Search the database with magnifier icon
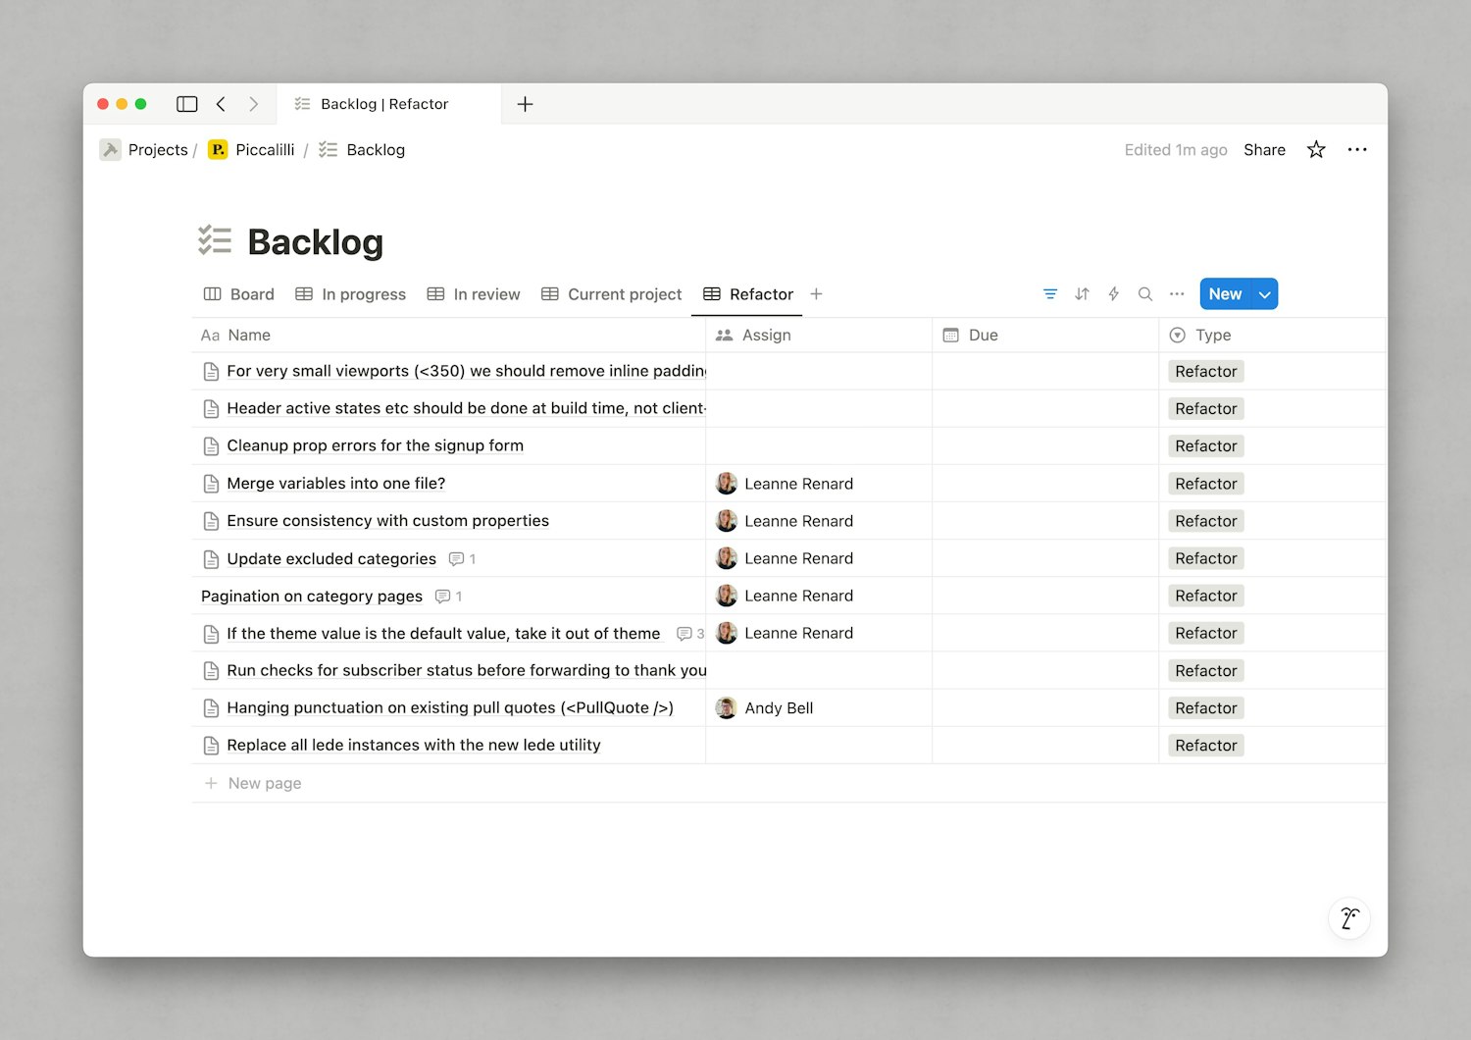 click(x=1144, y=294)
